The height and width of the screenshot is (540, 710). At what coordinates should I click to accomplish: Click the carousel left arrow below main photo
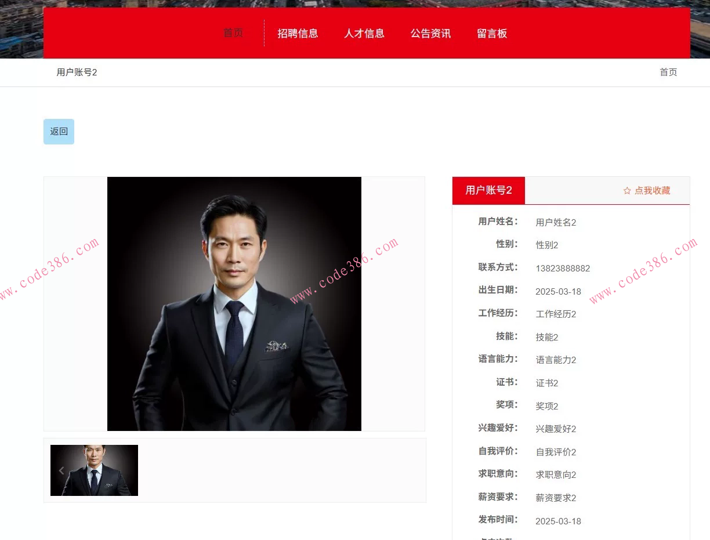[x=61, y=470]
